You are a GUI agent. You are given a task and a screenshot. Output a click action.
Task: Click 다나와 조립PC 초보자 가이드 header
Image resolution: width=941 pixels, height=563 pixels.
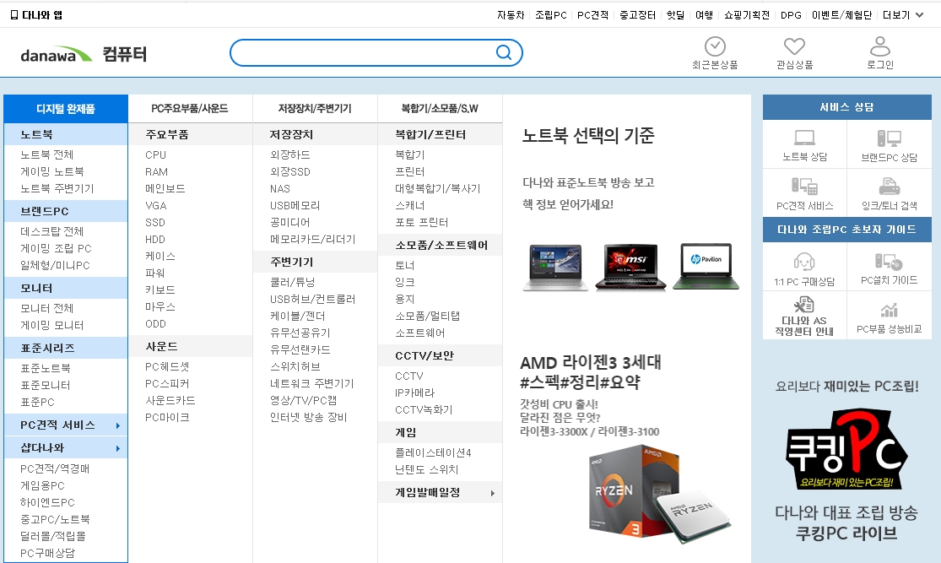click(x=846, y=230)
